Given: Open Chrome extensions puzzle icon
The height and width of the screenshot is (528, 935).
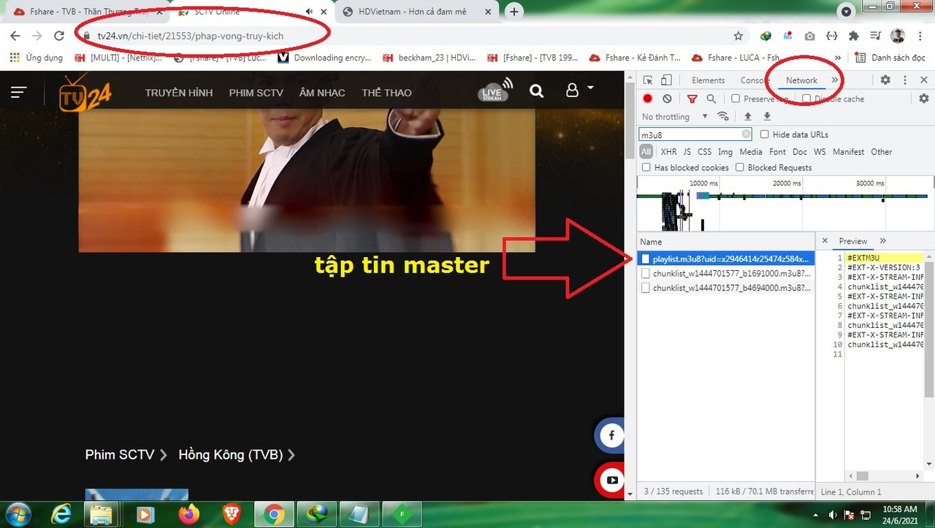Looking at the screenshot, I should 853,36.
